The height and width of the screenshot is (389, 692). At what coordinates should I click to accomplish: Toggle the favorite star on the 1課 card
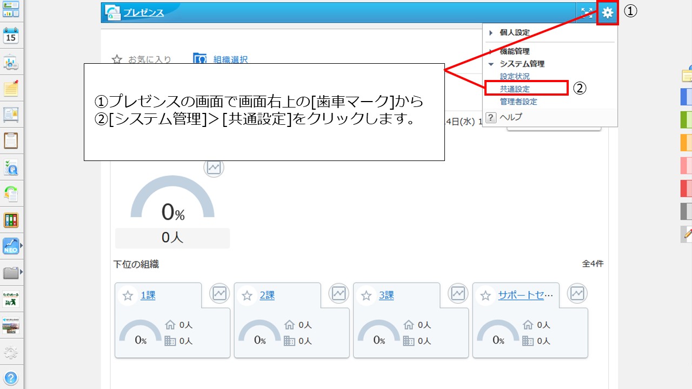click(x=128, y=296)
